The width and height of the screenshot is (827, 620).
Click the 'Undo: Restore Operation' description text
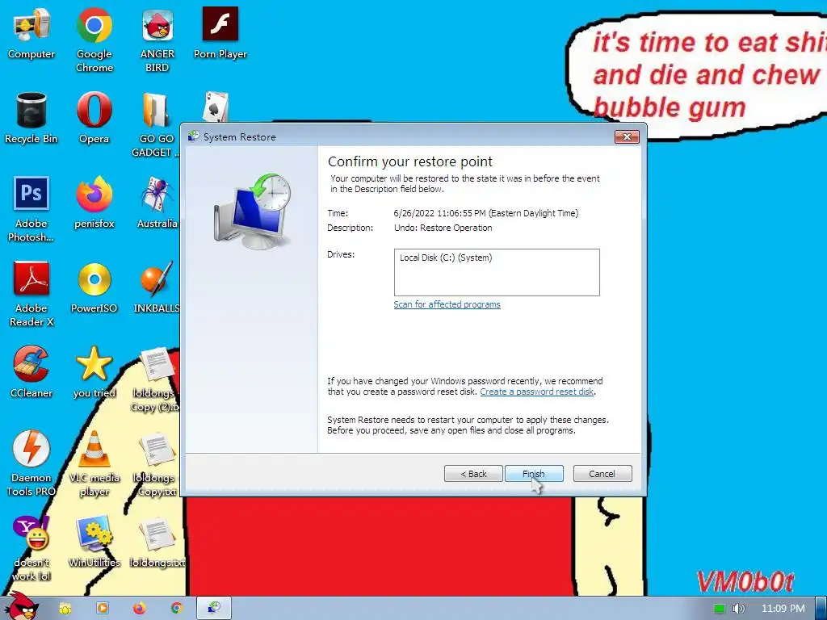(x=443, y=228)
